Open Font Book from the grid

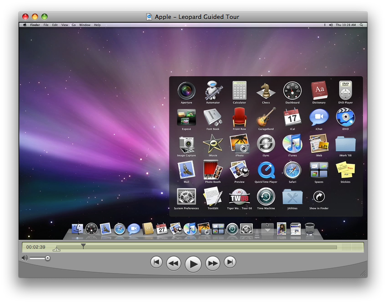(x=213, y=117)
